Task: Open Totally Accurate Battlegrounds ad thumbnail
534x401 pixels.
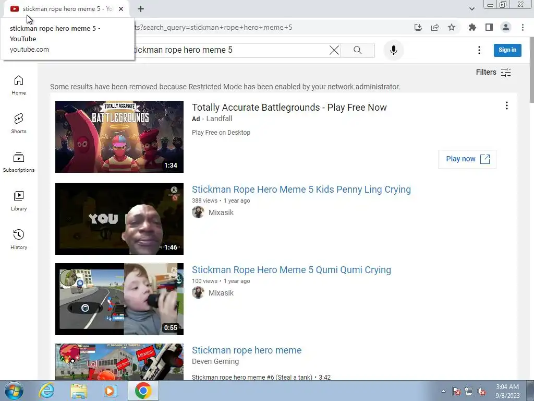Action: (119, 137)
